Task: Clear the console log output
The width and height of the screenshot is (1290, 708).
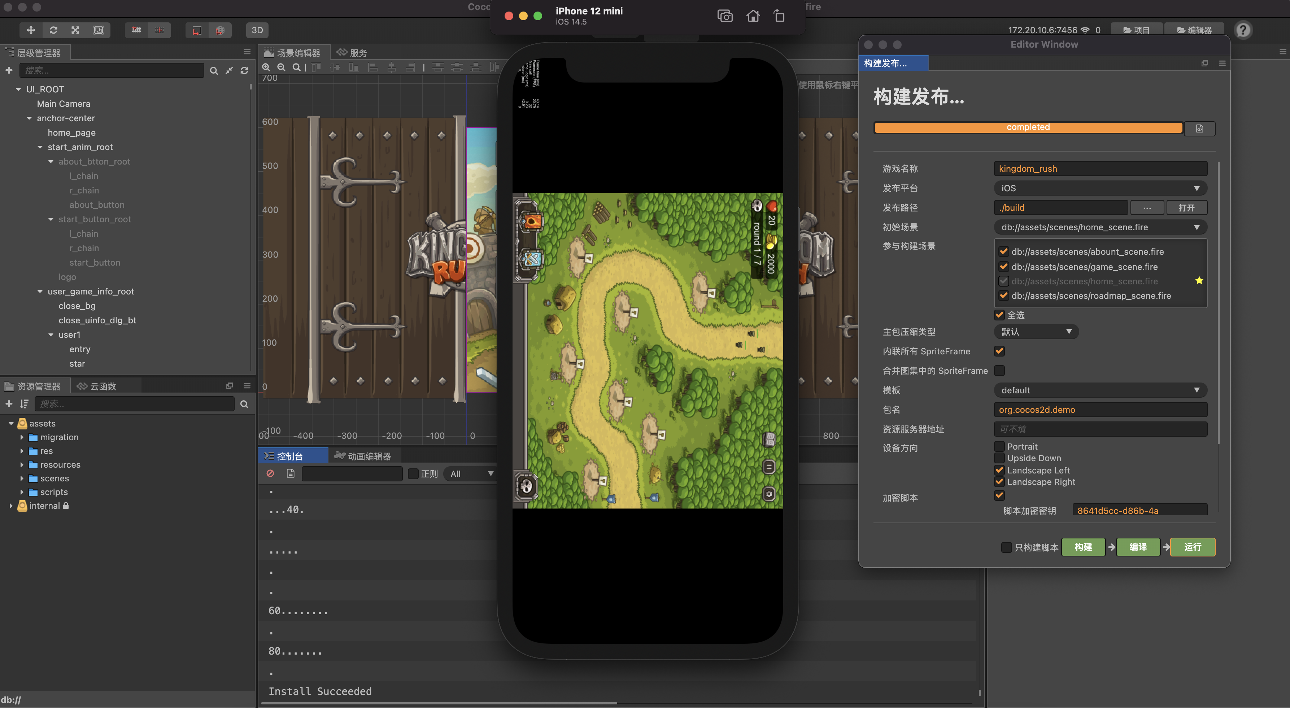Action: click(x=270, y=473)
